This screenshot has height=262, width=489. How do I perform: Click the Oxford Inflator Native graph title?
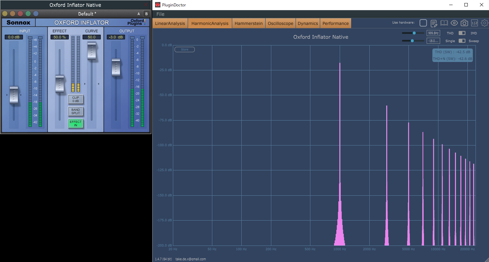click(321, 37)
